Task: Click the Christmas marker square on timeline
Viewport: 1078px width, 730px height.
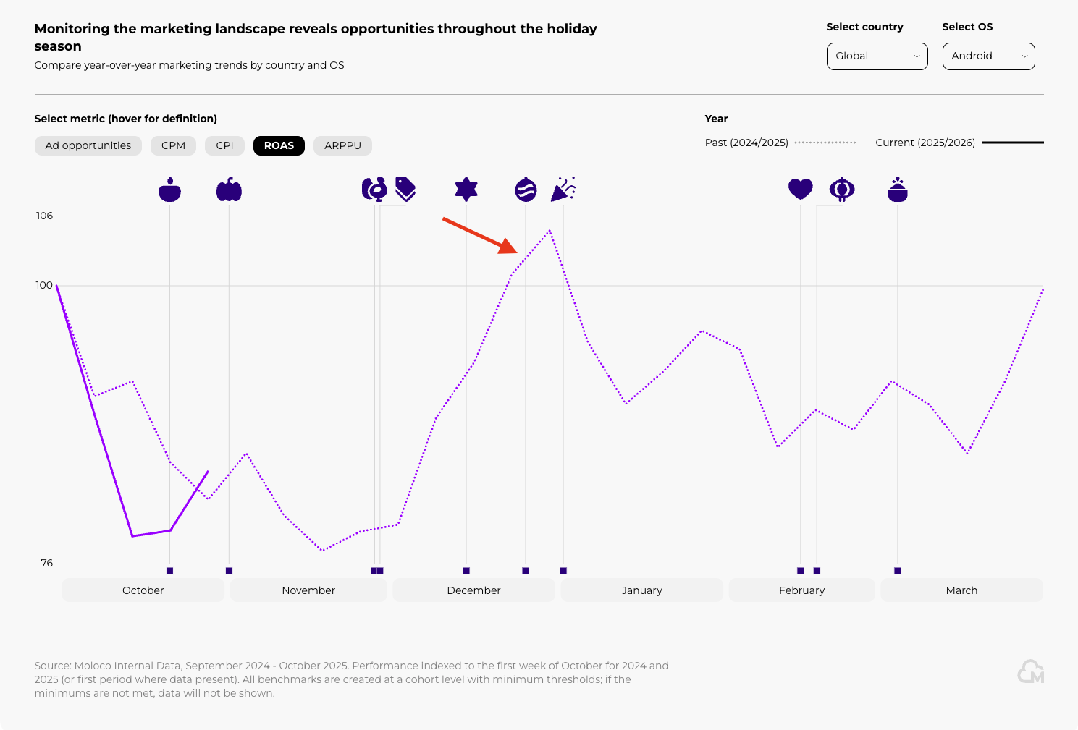Action: click(526, 571)
